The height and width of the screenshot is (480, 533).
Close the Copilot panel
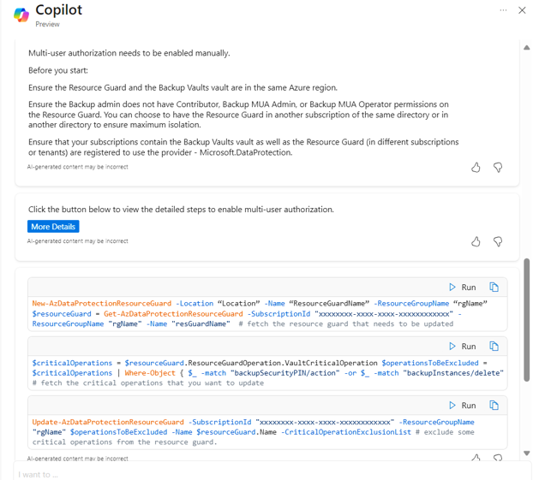[x=522, y=10]
